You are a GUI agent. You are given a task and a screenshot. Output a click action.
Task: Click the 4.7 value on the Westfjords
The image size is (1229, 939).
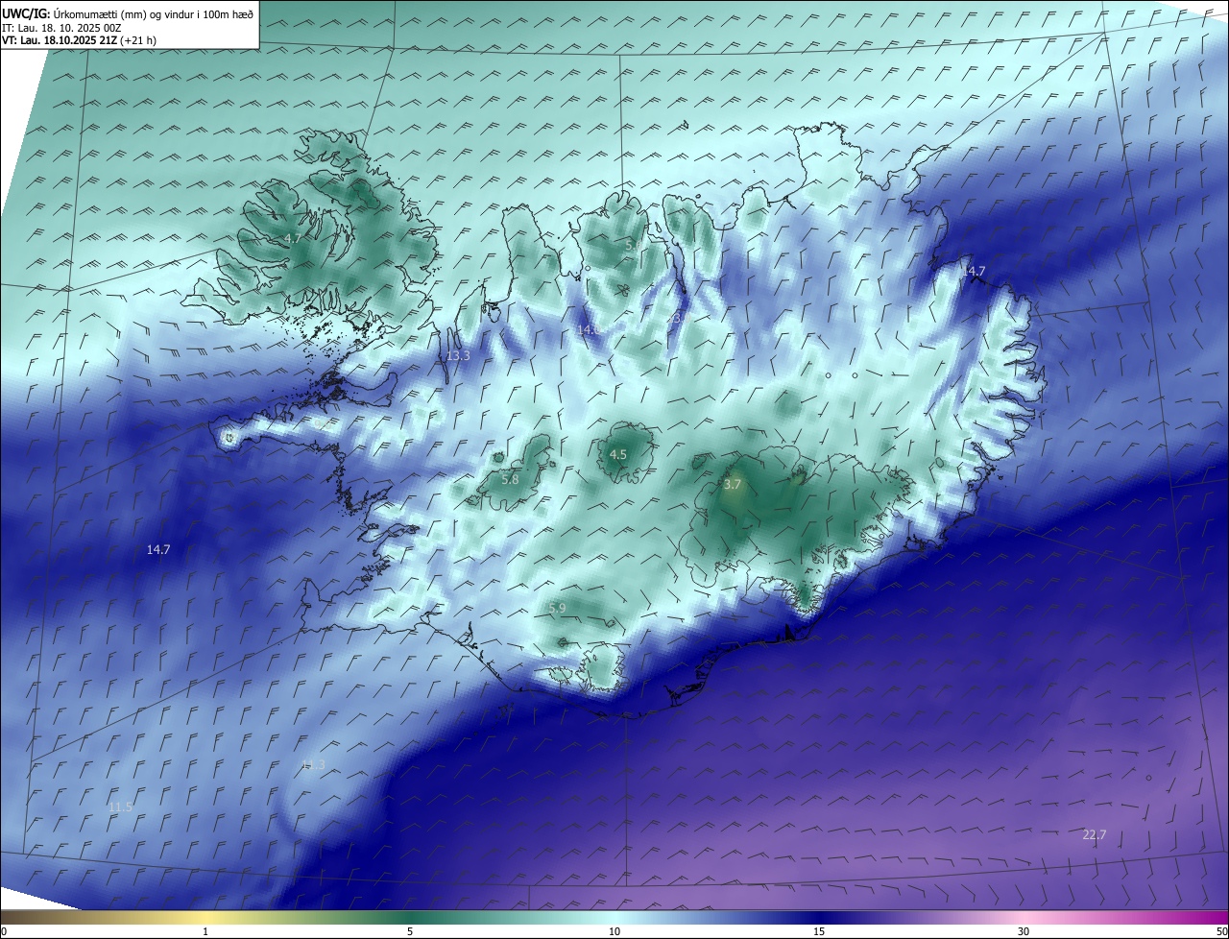(x=293, y=238)
